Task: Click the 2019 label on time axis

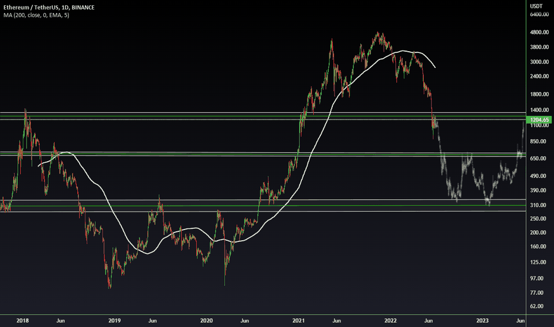Action: [115, 320]
